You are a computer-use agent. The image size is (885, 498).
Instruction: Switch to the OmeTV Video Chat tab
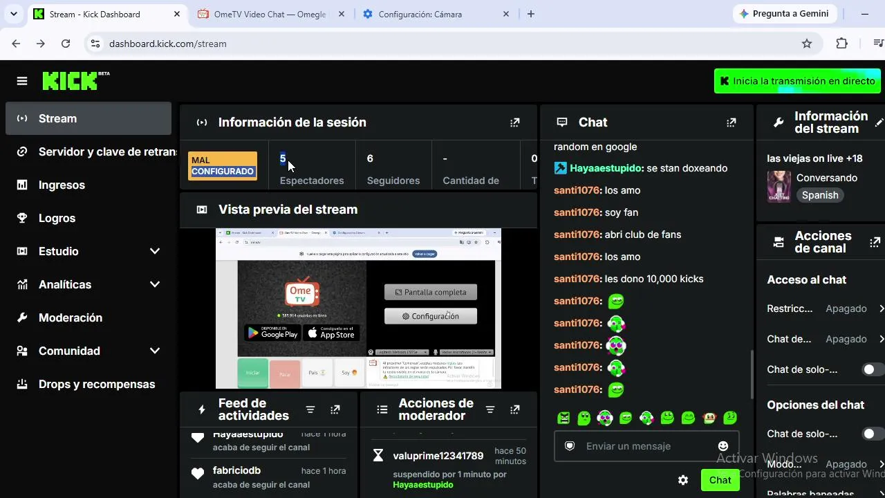(x=270, y=14)
